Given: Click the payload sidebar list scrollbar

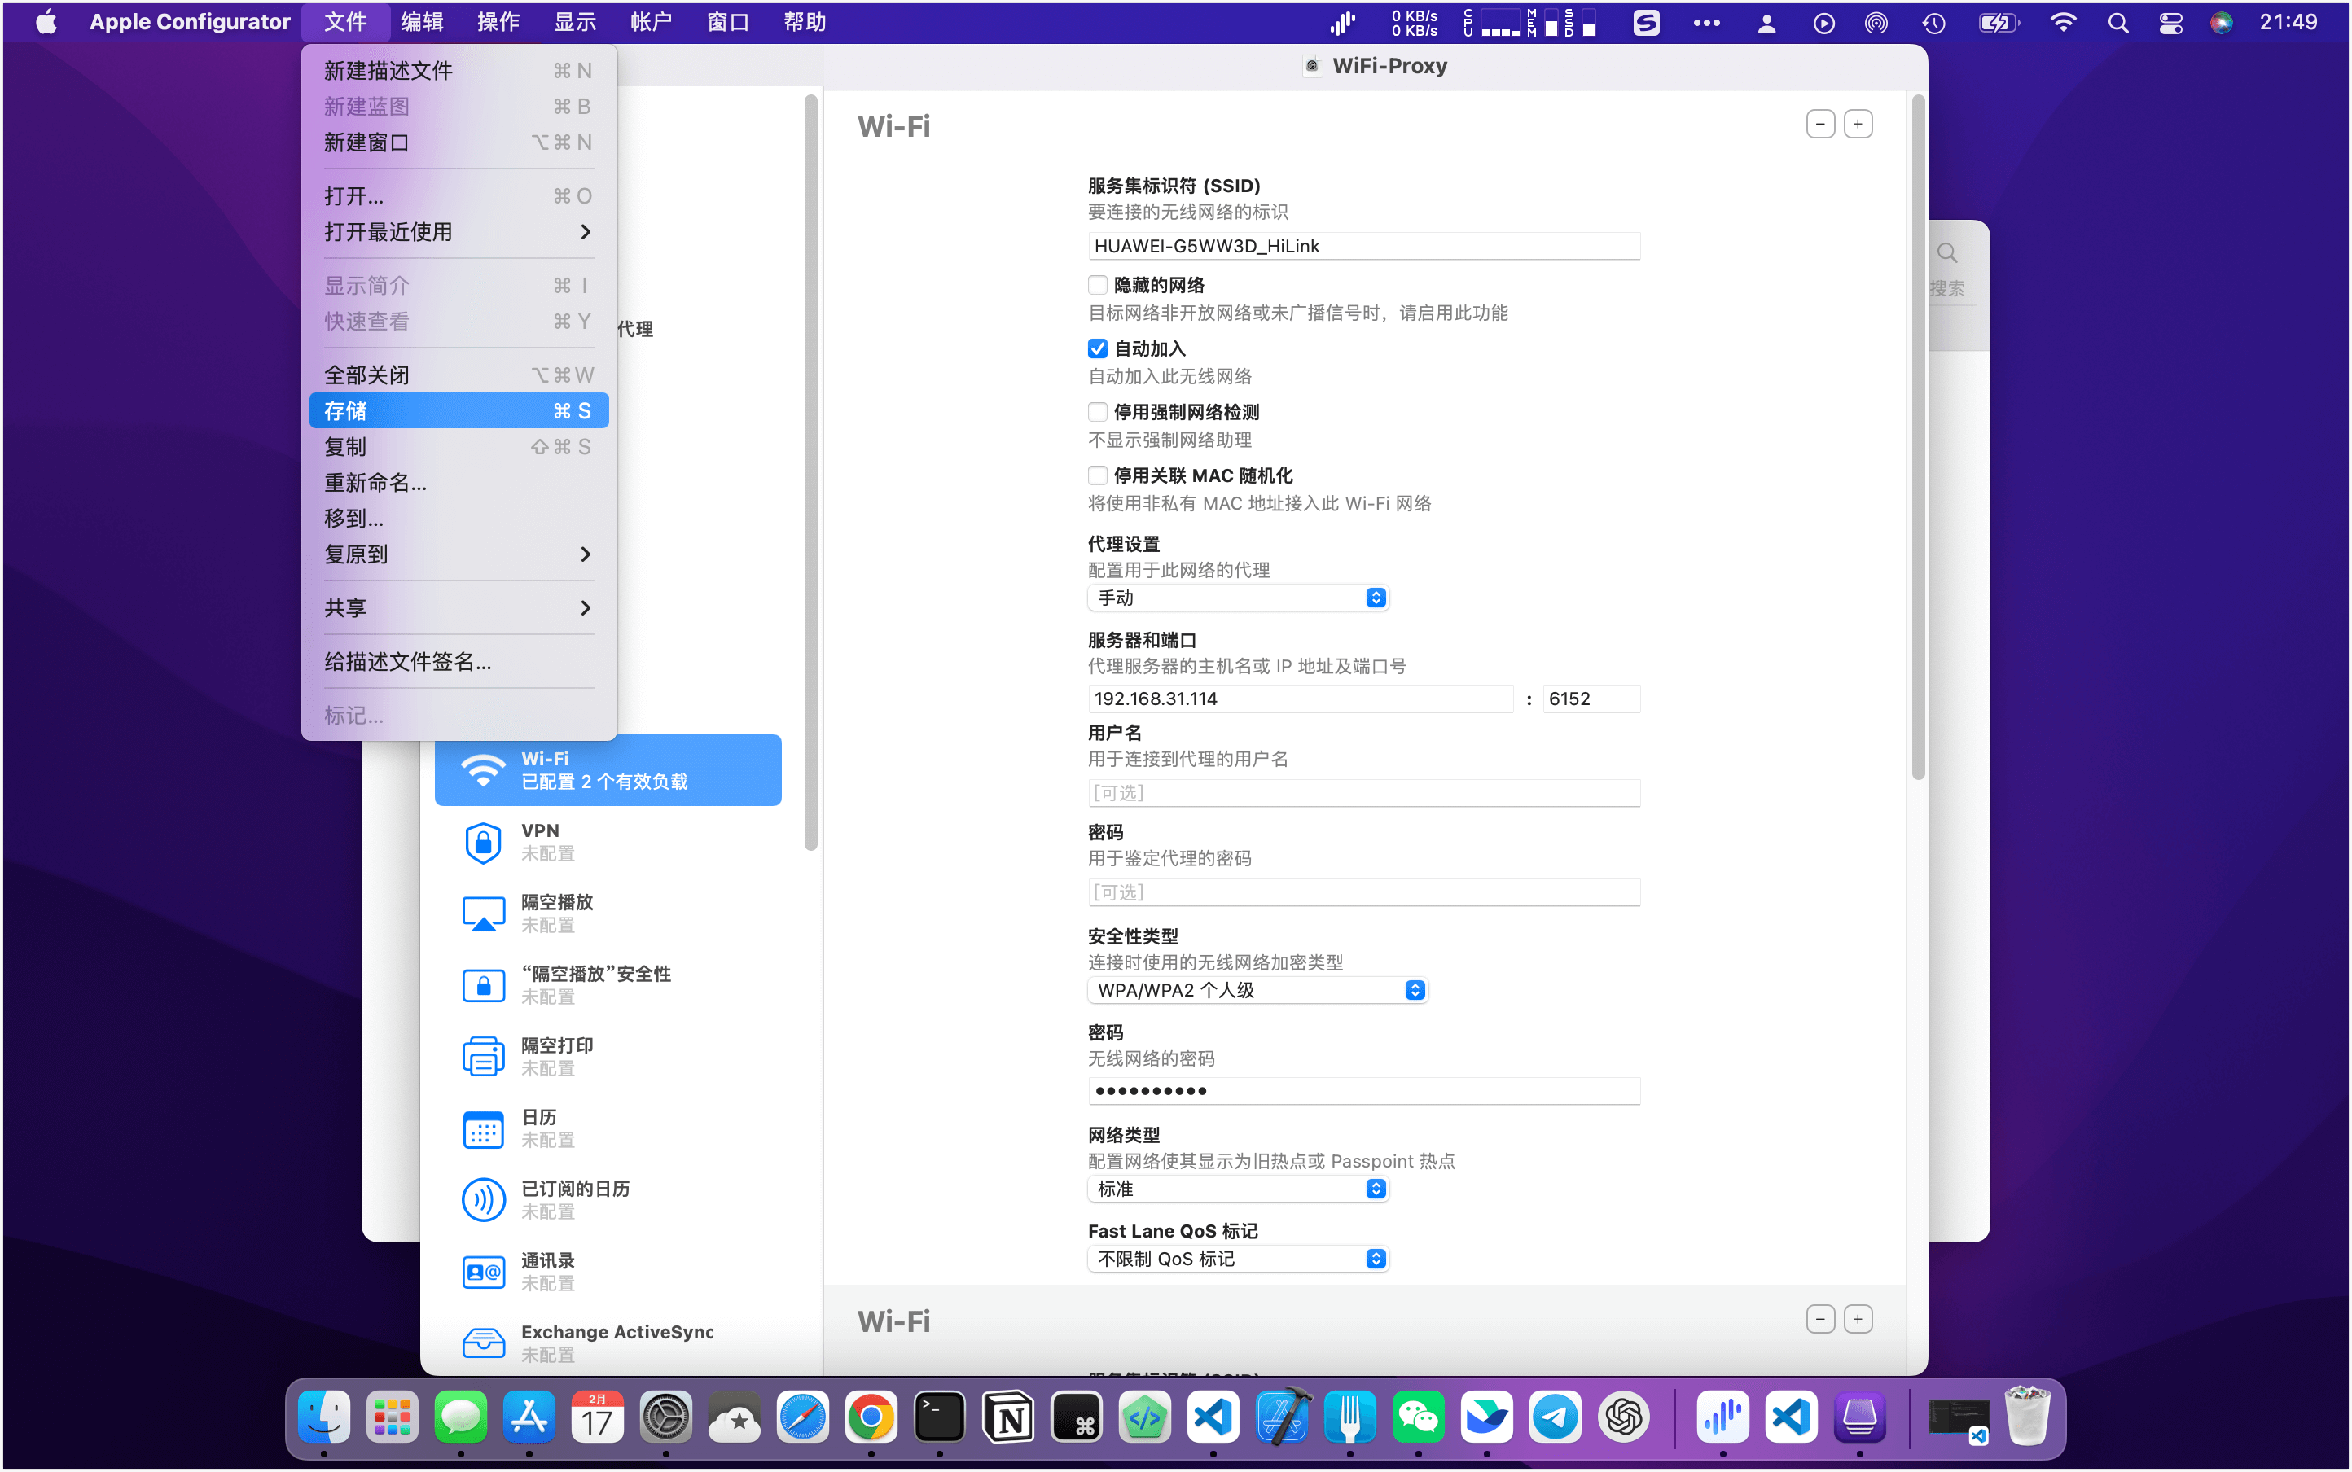Looking at the screenshot, I should [x=810, y=473].
